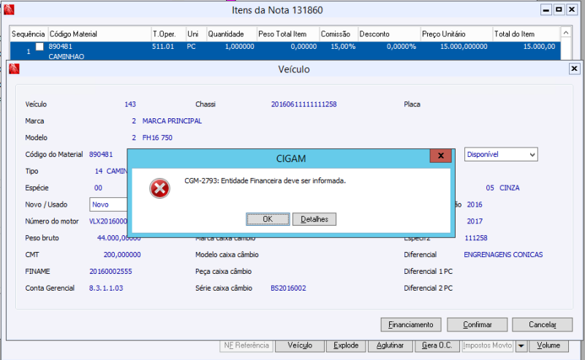This screenshot has width=585, height=360.
Task: Close the Itens da Nota 131860 window
Action: 572,9
